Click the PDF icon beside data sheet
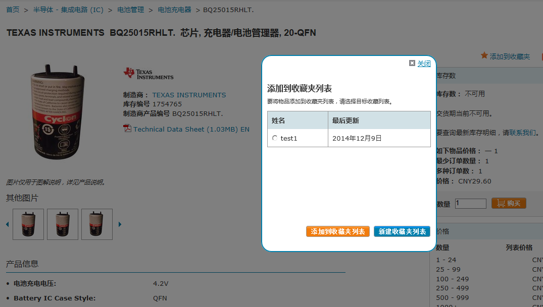 [x=127, y=128]
